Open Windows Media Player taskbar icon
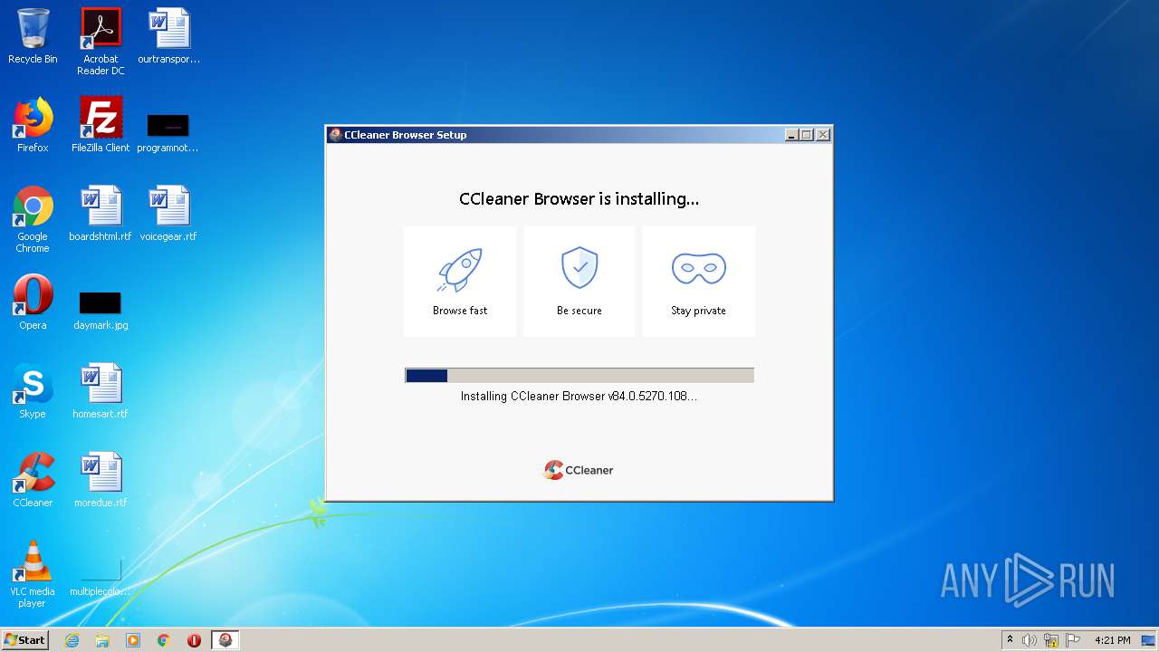 pos(133,640)
